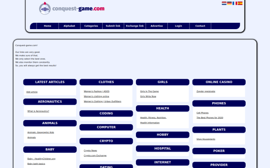The width and height of the screenshot is (270, 168).
Task: Open the Health category header
Action: tap(162, 108)
